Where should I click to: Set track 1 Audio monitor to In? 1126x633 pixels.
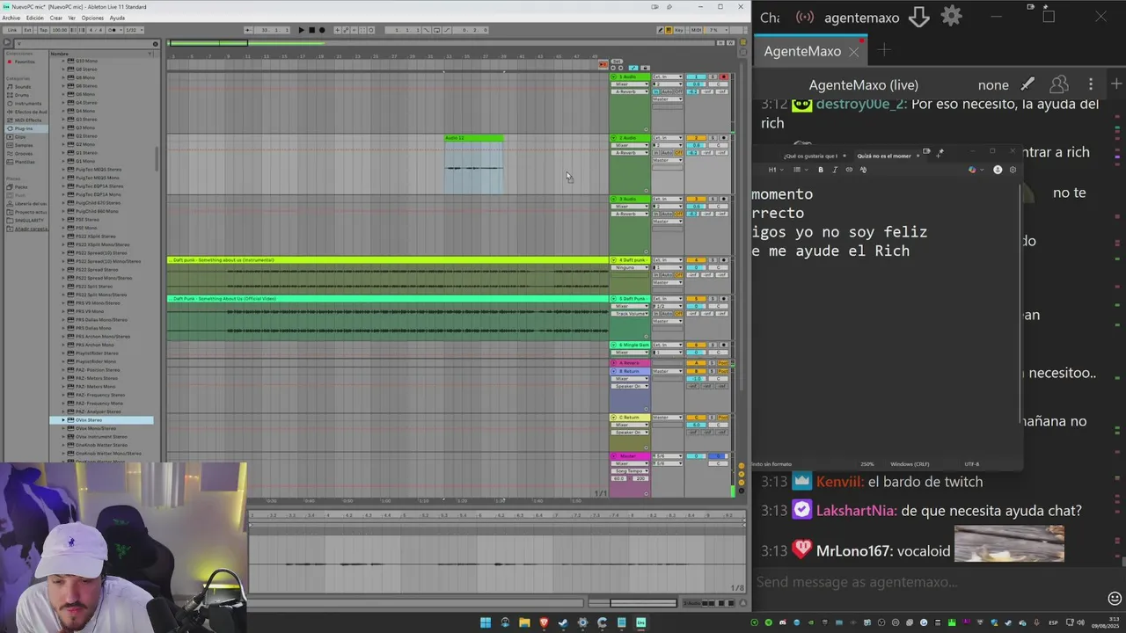[x=656, y=91]
